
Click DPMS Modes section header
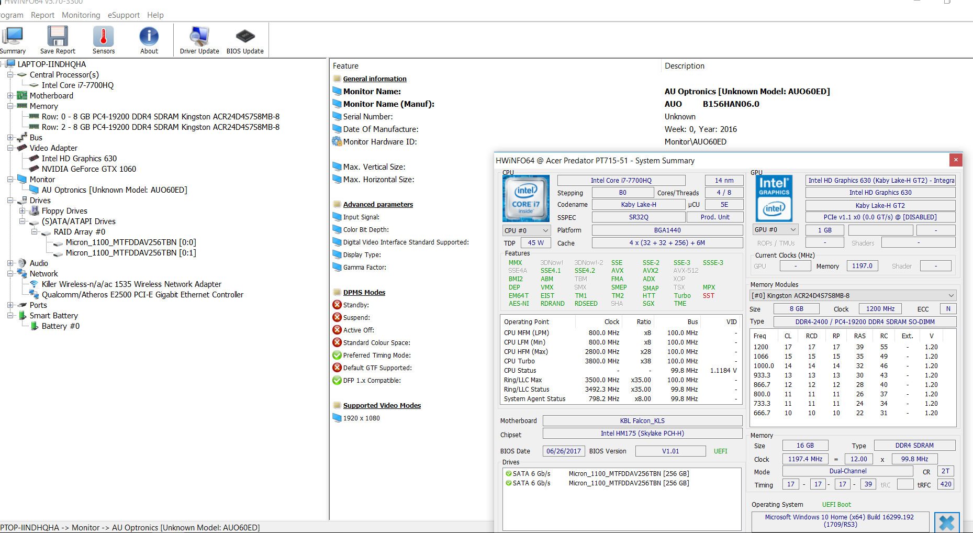point(364,292)
